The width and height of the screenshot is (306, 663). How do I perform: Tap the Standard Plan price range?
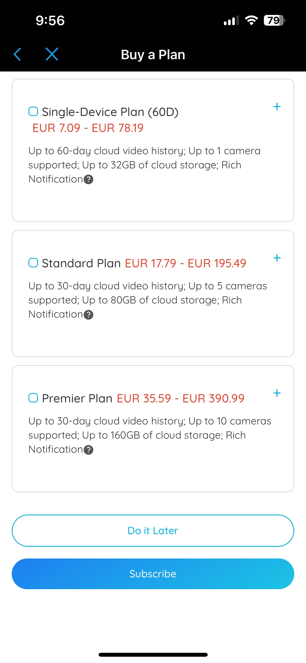[x=185, y=263]
